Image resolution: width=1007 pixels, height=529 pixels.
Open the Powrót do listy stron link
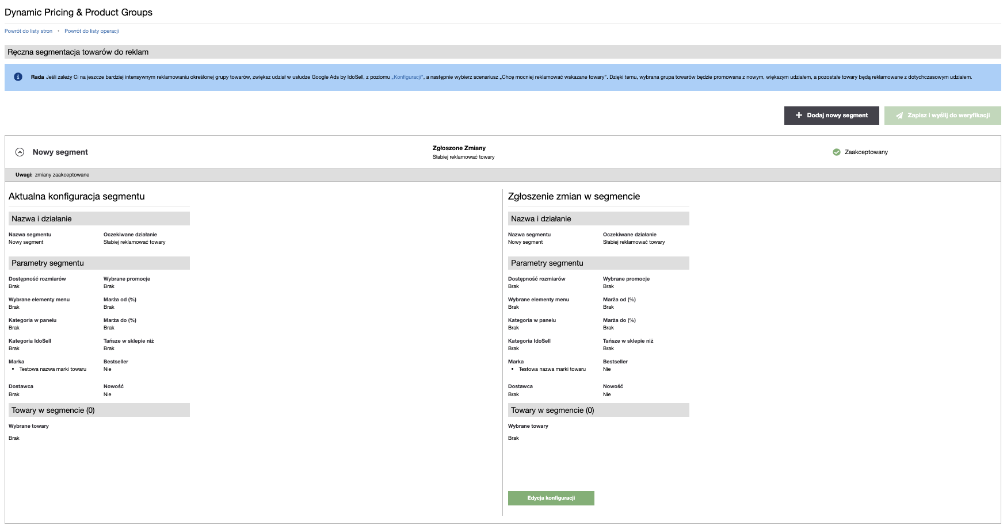28,31
